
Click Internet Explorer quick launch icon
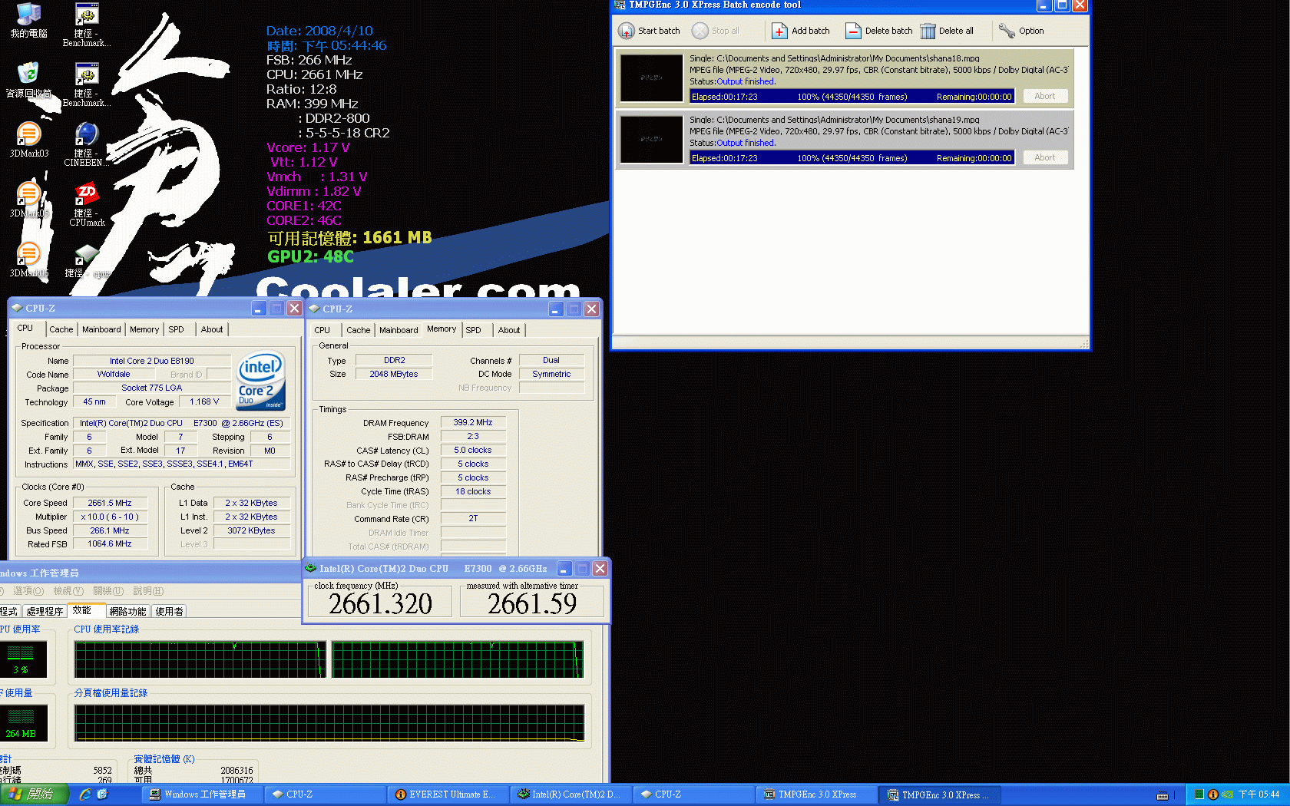tap(85, 794)
